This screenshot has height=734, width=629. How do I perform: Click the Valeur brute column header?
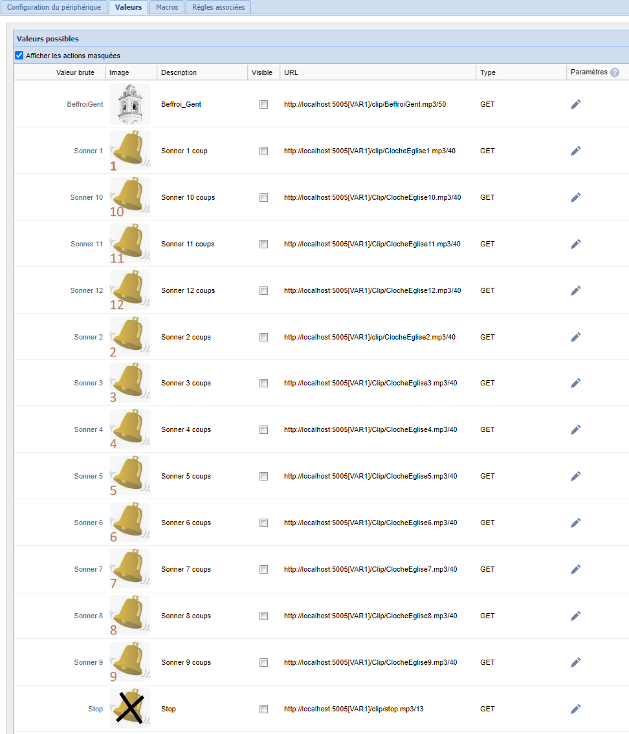75,72
